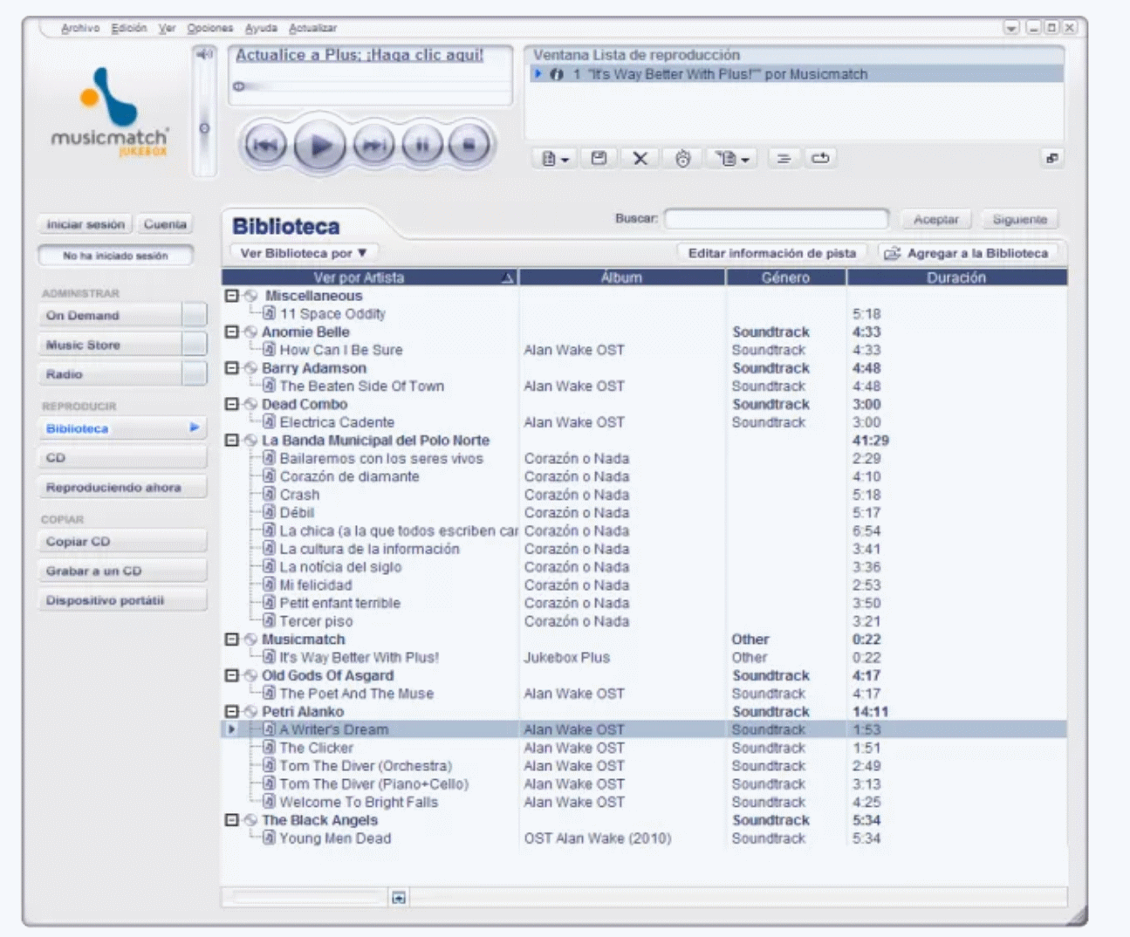This screenshot has width=1130, height=937.
Task: Click the info icon on the playlist track
Action: [556, 75]
